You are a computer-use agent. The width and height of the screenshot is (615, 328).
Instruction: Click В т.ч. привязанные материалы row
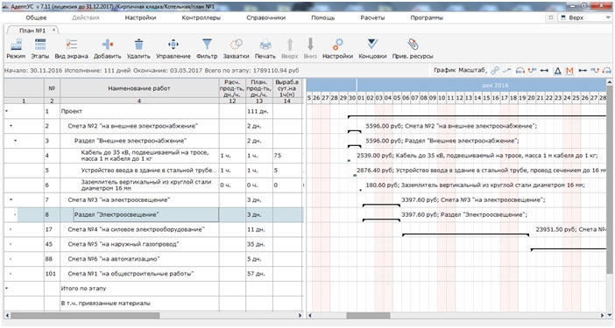click(153, 304)
